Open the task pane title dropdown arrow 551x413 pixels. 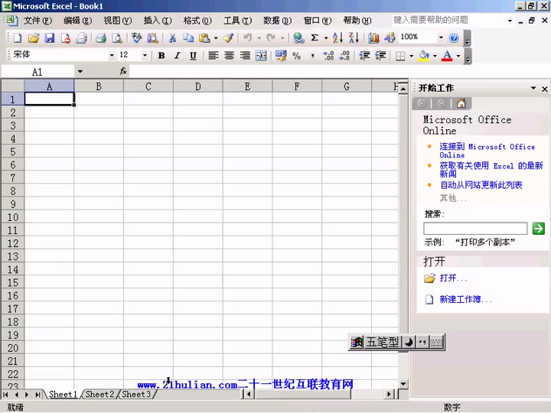(533, 88)
